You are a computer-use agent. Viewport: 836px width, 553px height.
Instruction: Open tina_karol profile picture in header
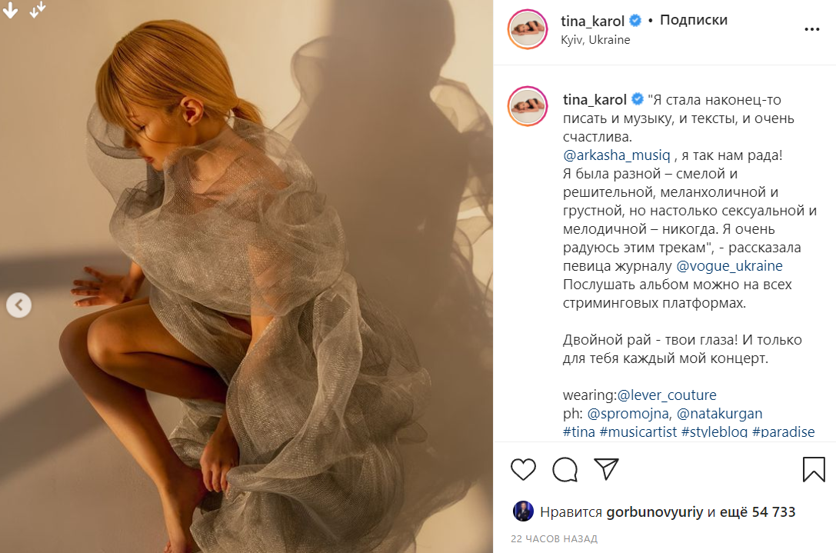coord(528,29)
